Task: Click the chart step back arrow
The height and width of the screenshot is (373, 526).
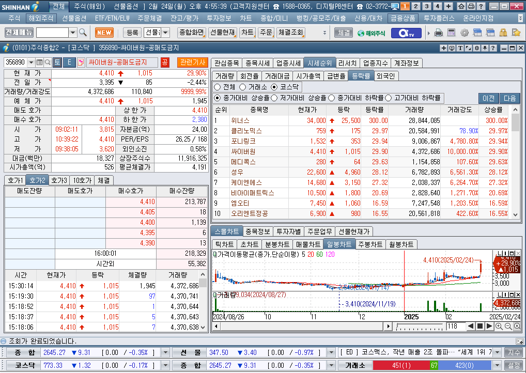Action: click(x=471, y=326)
